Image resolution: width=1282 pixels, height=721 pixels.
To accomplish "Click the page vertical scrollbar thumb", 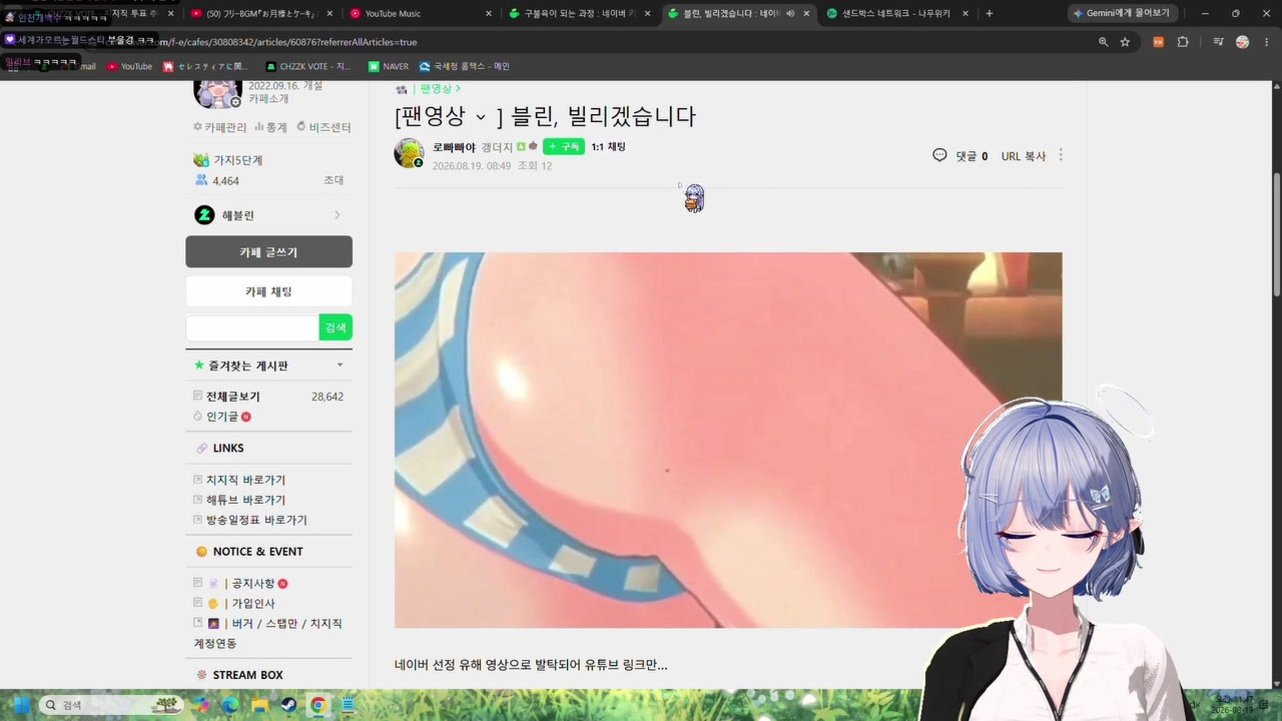I will point(1276,235).
